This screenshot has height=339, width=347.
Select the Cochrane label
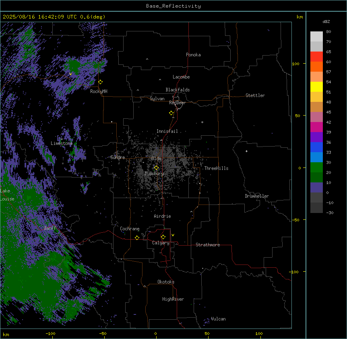pyautogui.click(x=130, y=229)
